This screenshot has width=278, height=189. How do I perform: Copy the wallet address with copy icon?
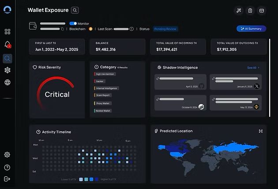pos(62,29)
